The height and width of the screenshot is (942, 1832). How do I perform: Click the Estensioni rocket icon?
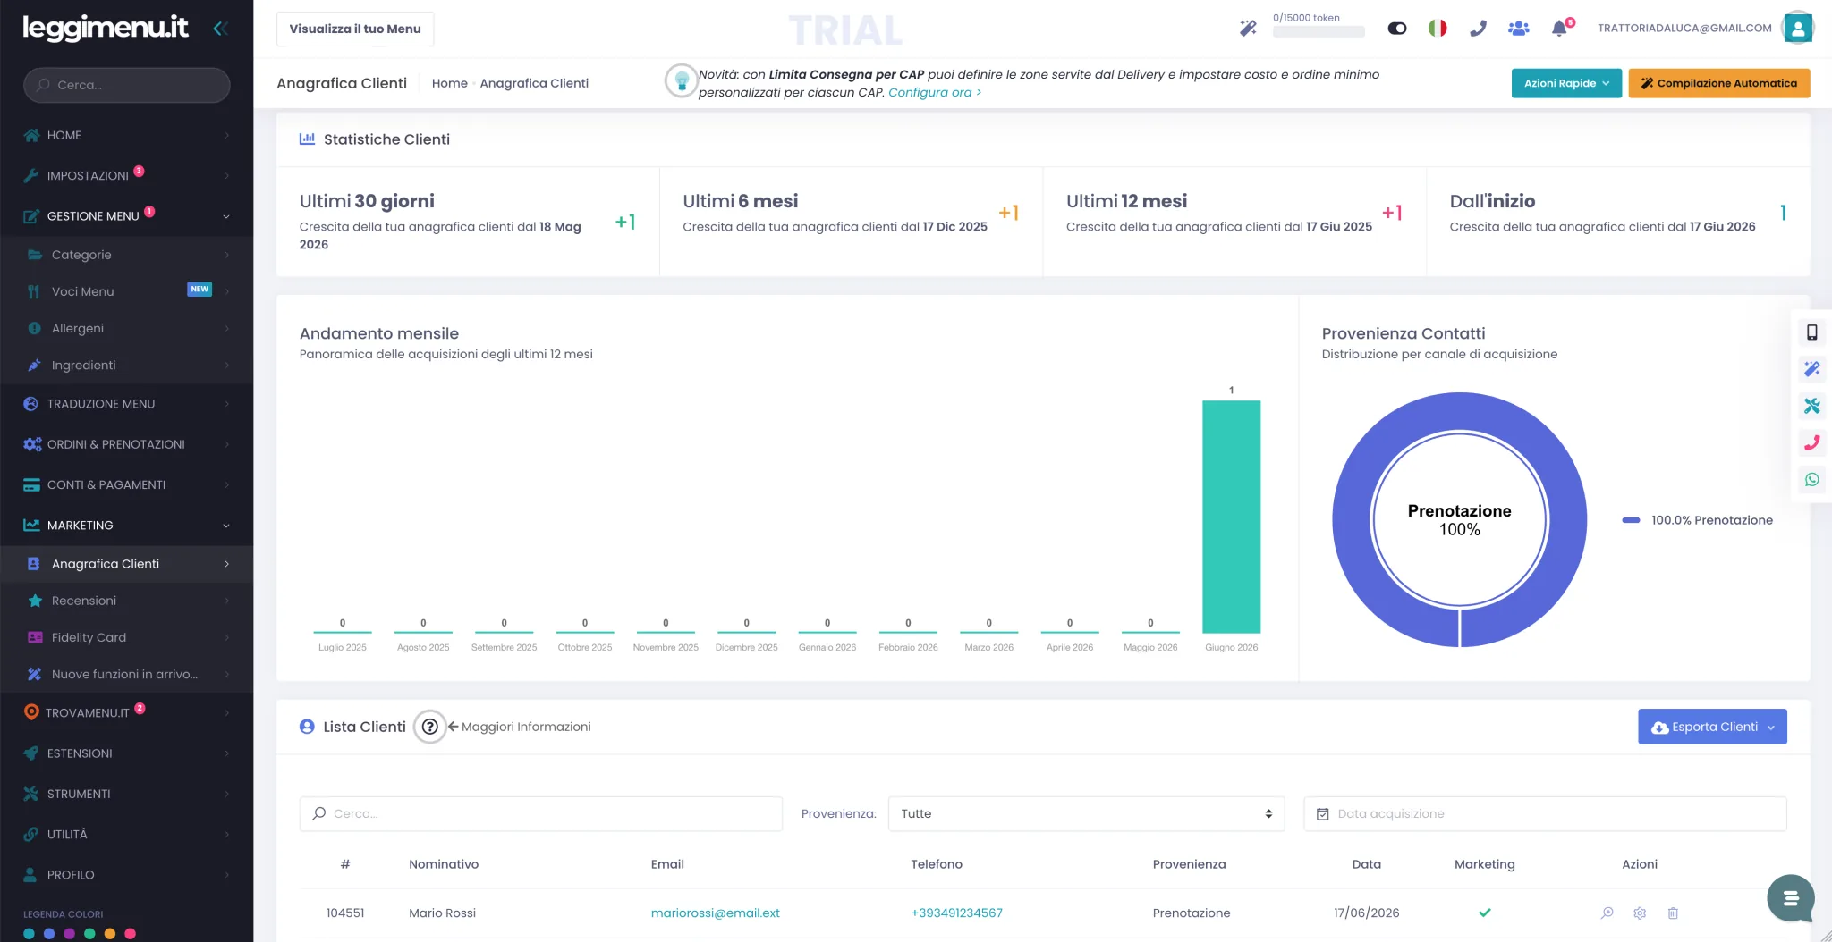(31, 753)
